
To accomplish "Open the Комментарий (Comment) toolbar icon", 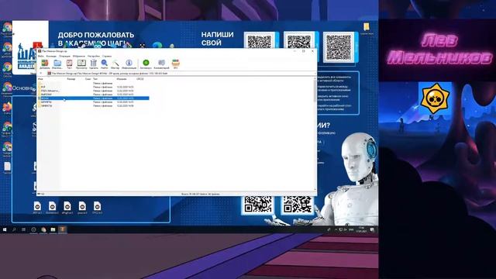I will (162, 64).
